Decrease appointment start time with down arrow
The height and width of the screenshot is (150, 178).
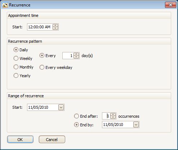[55, 28]
